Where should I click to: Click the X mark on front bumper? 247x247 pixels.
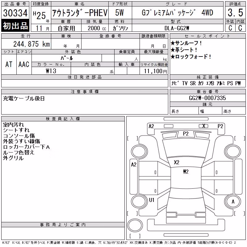204,126
